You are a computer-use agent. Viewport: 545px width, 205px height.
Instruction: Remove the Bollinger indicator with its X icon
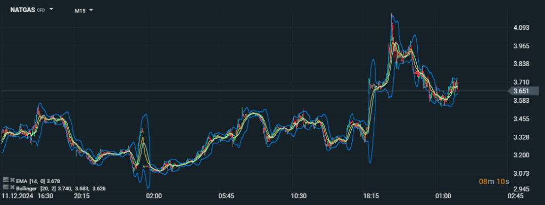(12, 188)
